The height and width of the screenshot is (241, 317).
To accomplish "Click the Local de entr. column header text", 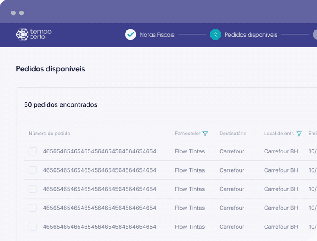I will (279, 134).
